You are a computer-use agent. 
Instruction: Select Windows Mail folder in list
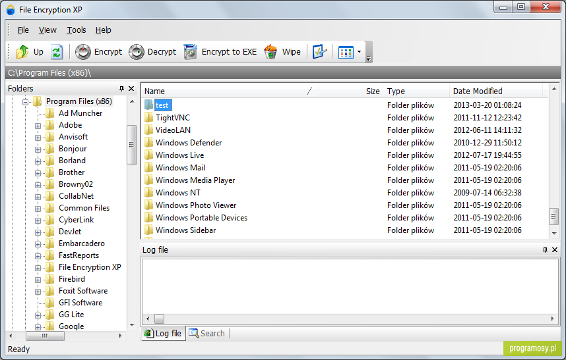[x=180, y=168]
